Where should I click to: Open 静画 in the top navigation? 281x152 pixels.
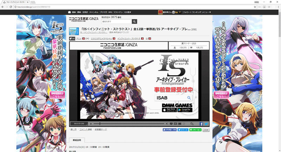[x=79, y=12]
